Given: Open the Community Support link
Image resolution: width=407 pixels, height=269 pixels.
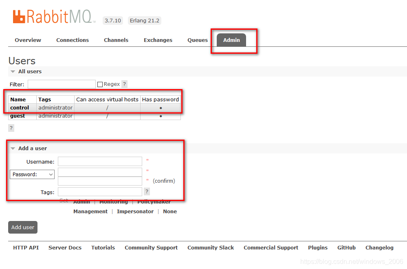Looking at the screenshot, I should click(151, 248).
